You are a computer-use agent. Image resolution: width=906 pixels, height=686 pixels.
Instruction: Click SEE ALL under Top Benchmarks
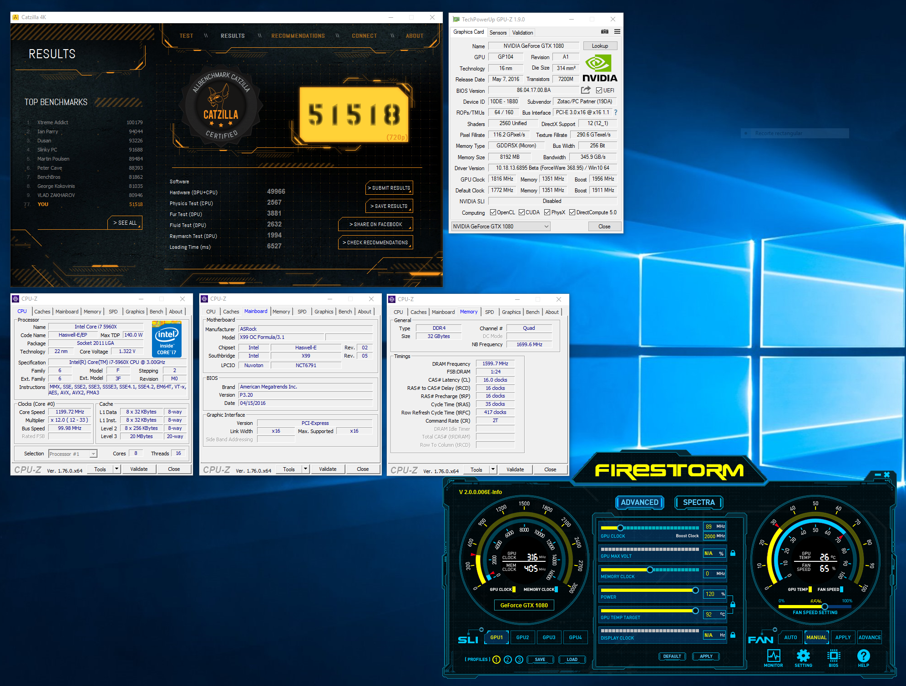pyautogui.click(x=125, y=223)
